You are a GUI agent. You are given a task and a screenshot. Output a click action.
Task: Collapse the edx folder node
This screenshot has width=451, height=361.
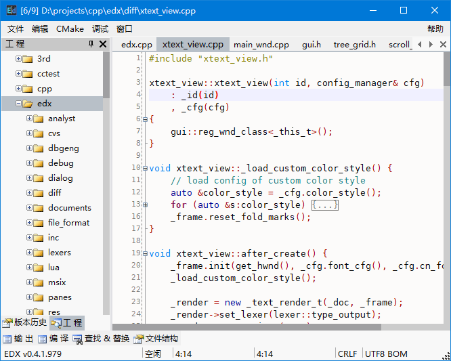pos(18,103)
